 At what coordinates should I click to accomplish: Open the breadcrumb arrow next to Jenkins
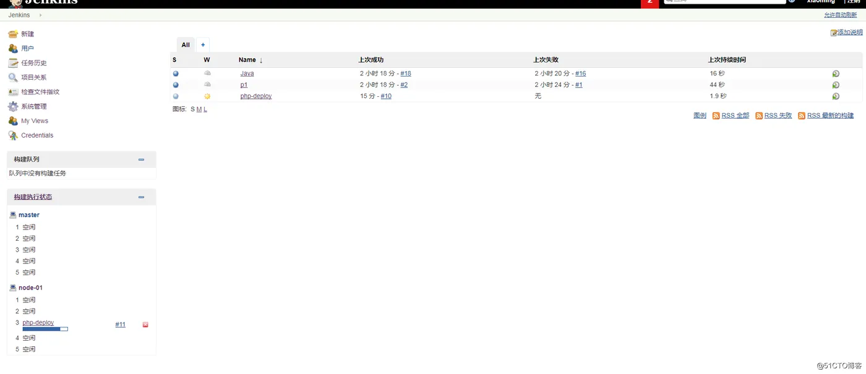(x=41, y=15)
